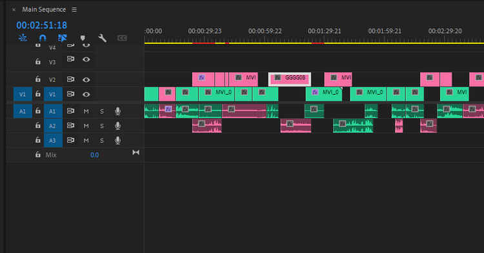Screen dimensions: 484x253
Task: Click the Mix volume value 0.0
Action: coord(94,155)
